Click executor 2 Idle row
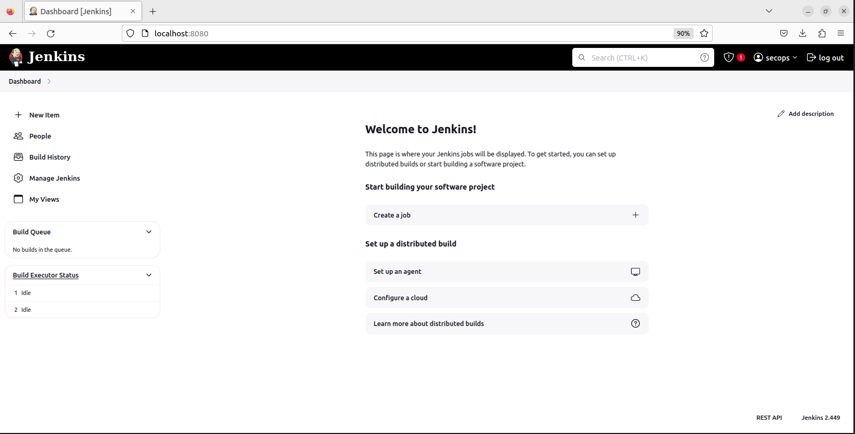855x434 pixels. [82, 310]
